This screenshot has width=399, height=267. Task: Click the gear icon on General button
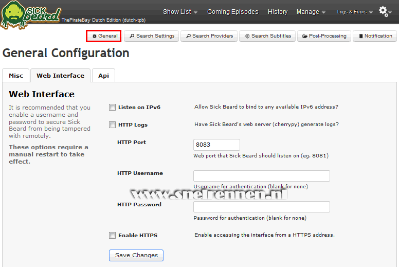click(x=95, y=36)
